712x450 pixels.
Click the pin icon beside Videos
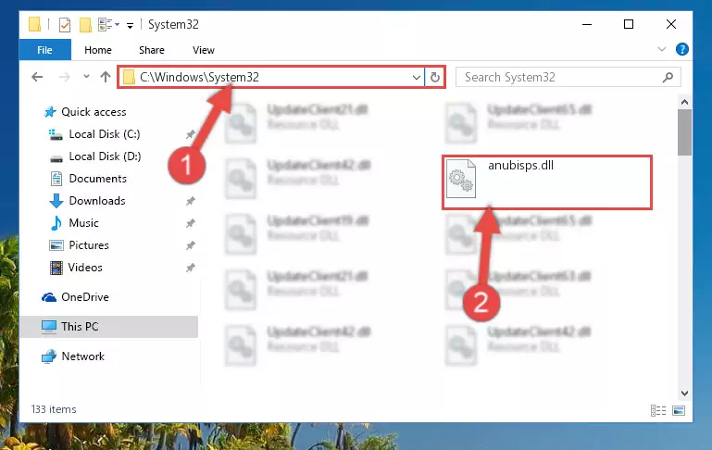[x=190, y=268]
